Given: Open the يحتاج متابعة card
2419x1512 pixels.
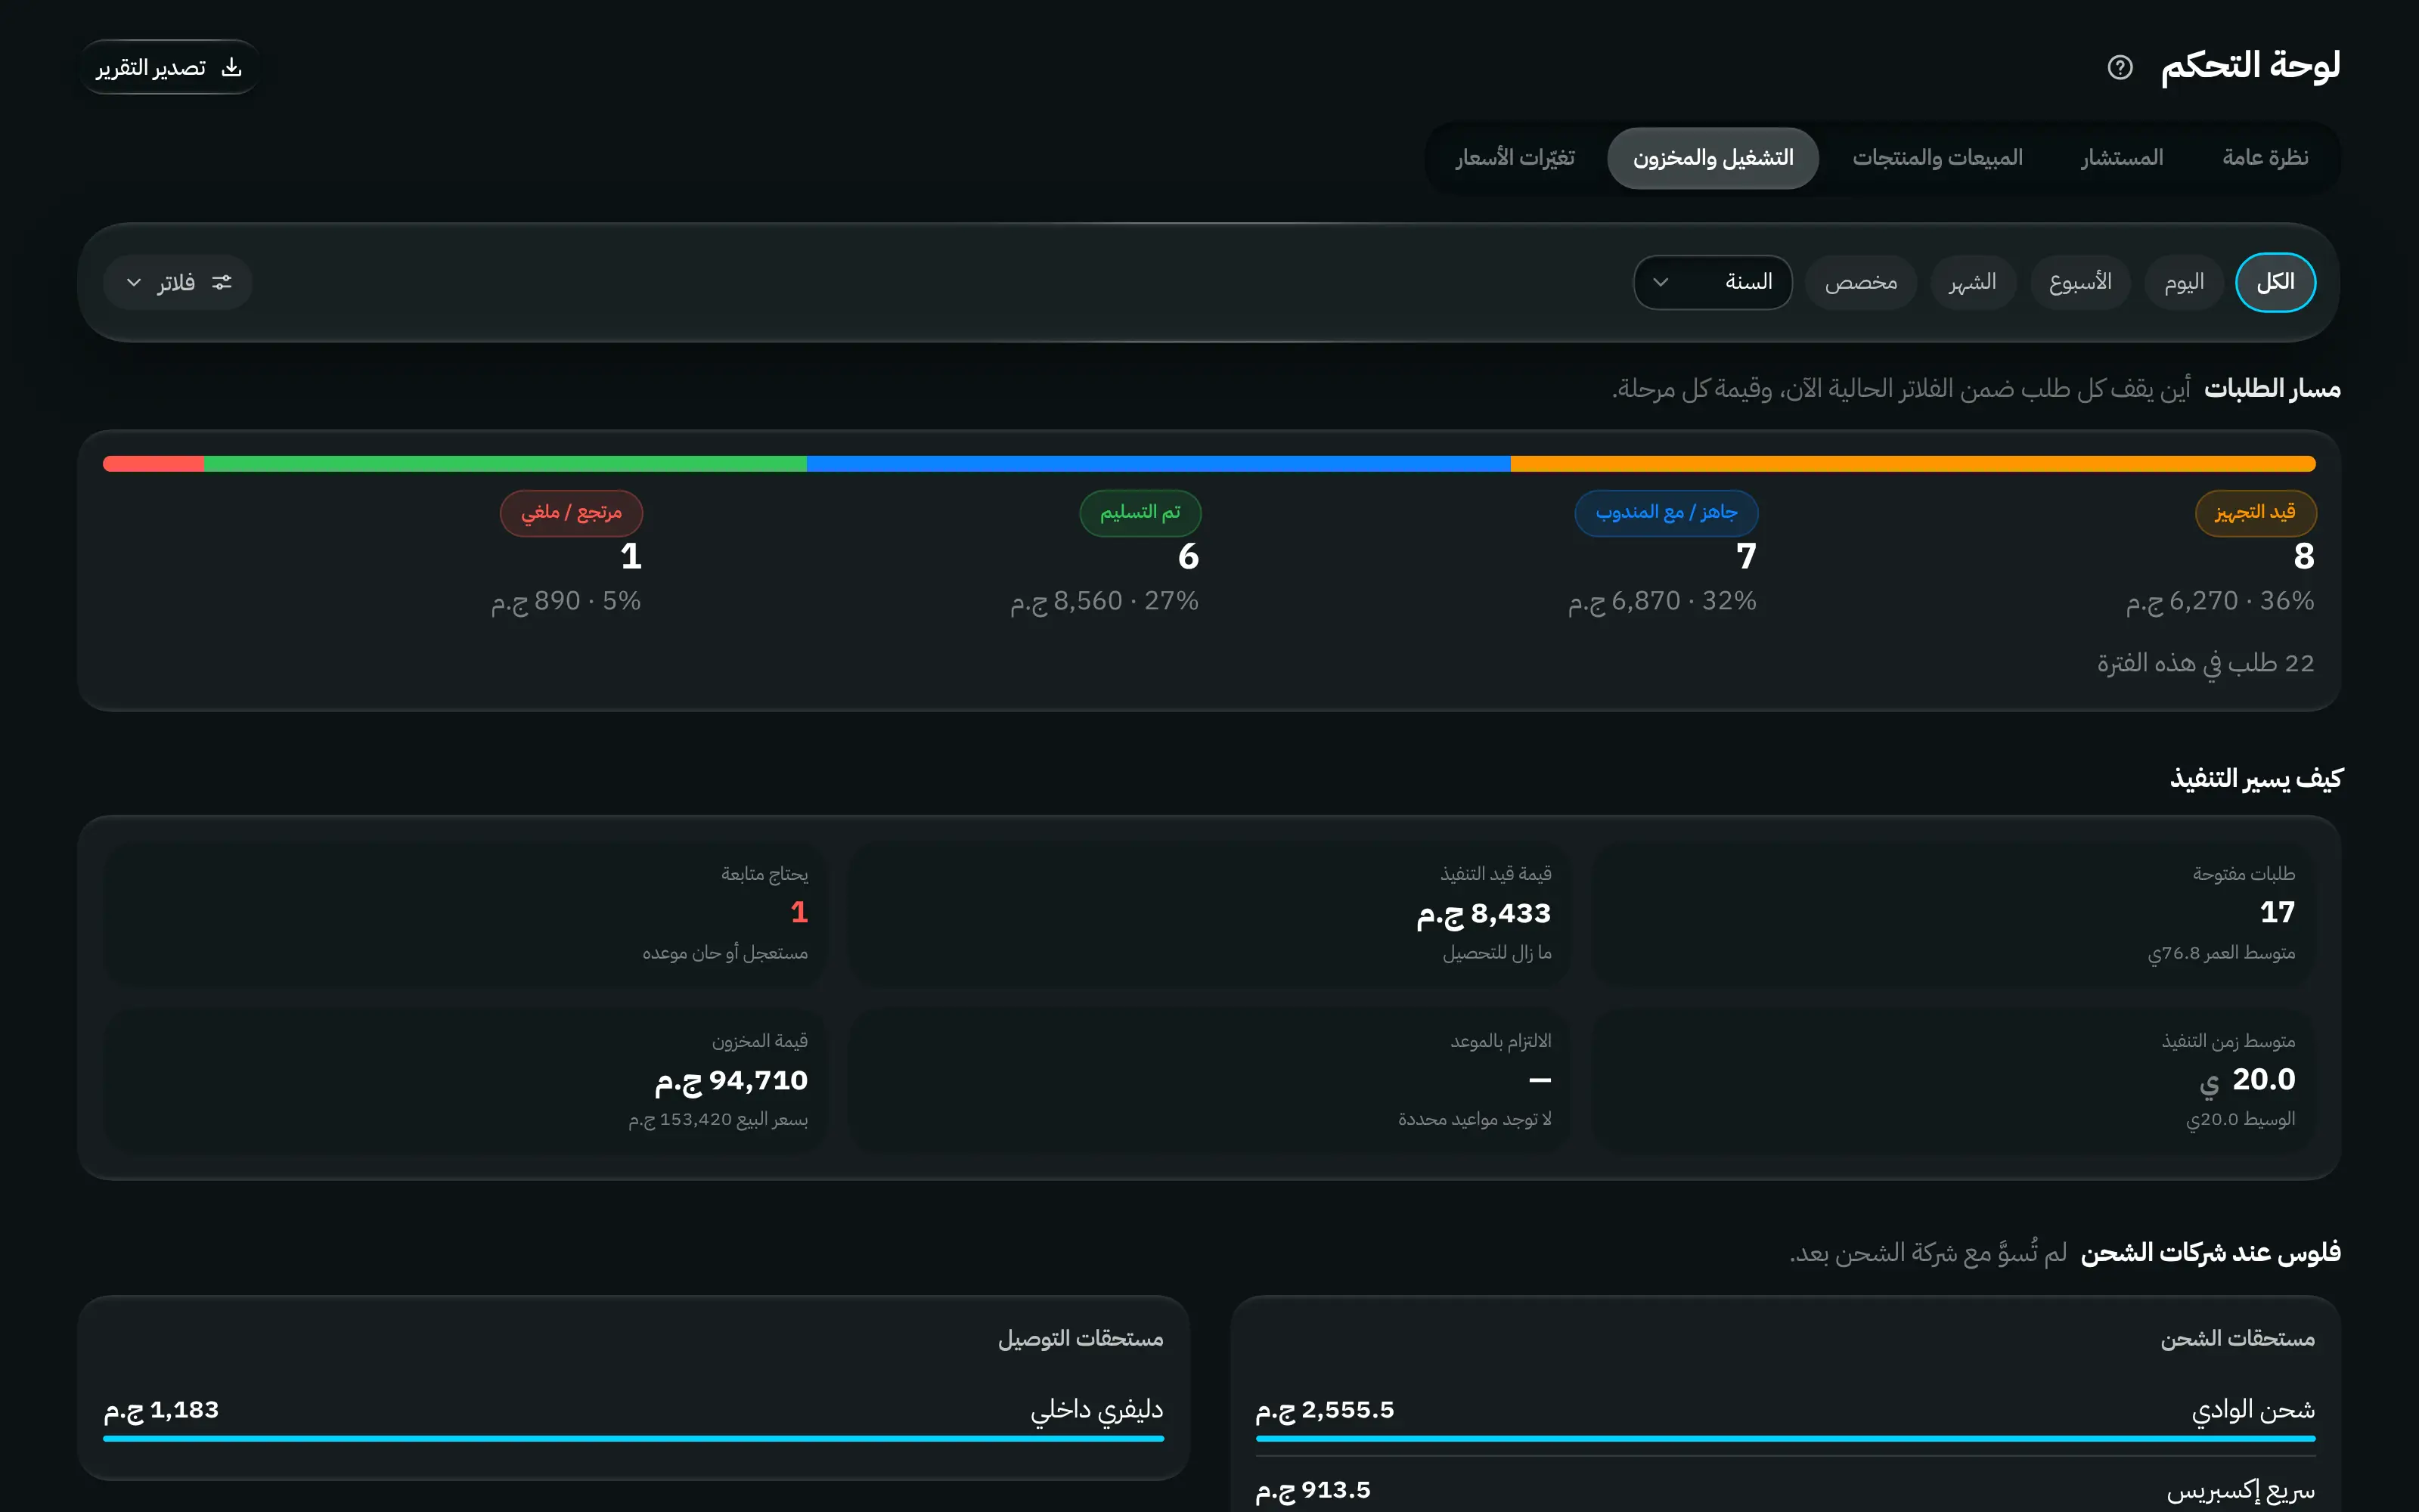Looking at the screenshot, I should [465, 915].
